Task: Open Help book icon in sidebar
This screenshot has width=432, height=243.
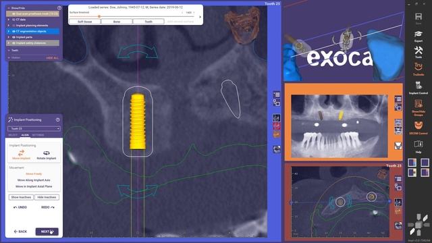Action: (418, 144)
